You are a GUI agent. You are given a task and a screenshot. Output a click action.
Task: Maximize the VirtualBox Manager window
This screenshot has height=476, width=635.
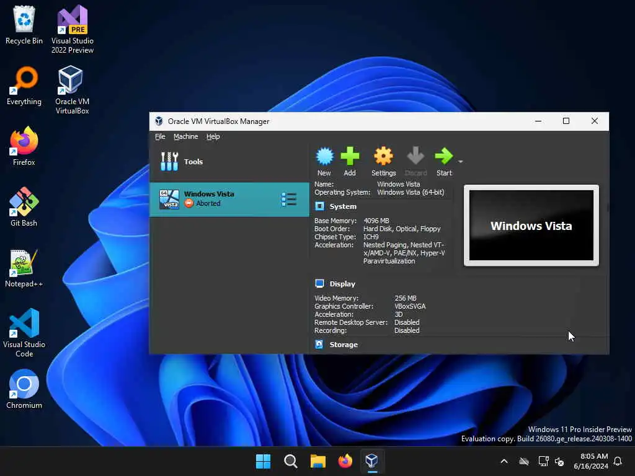point(566,121)
